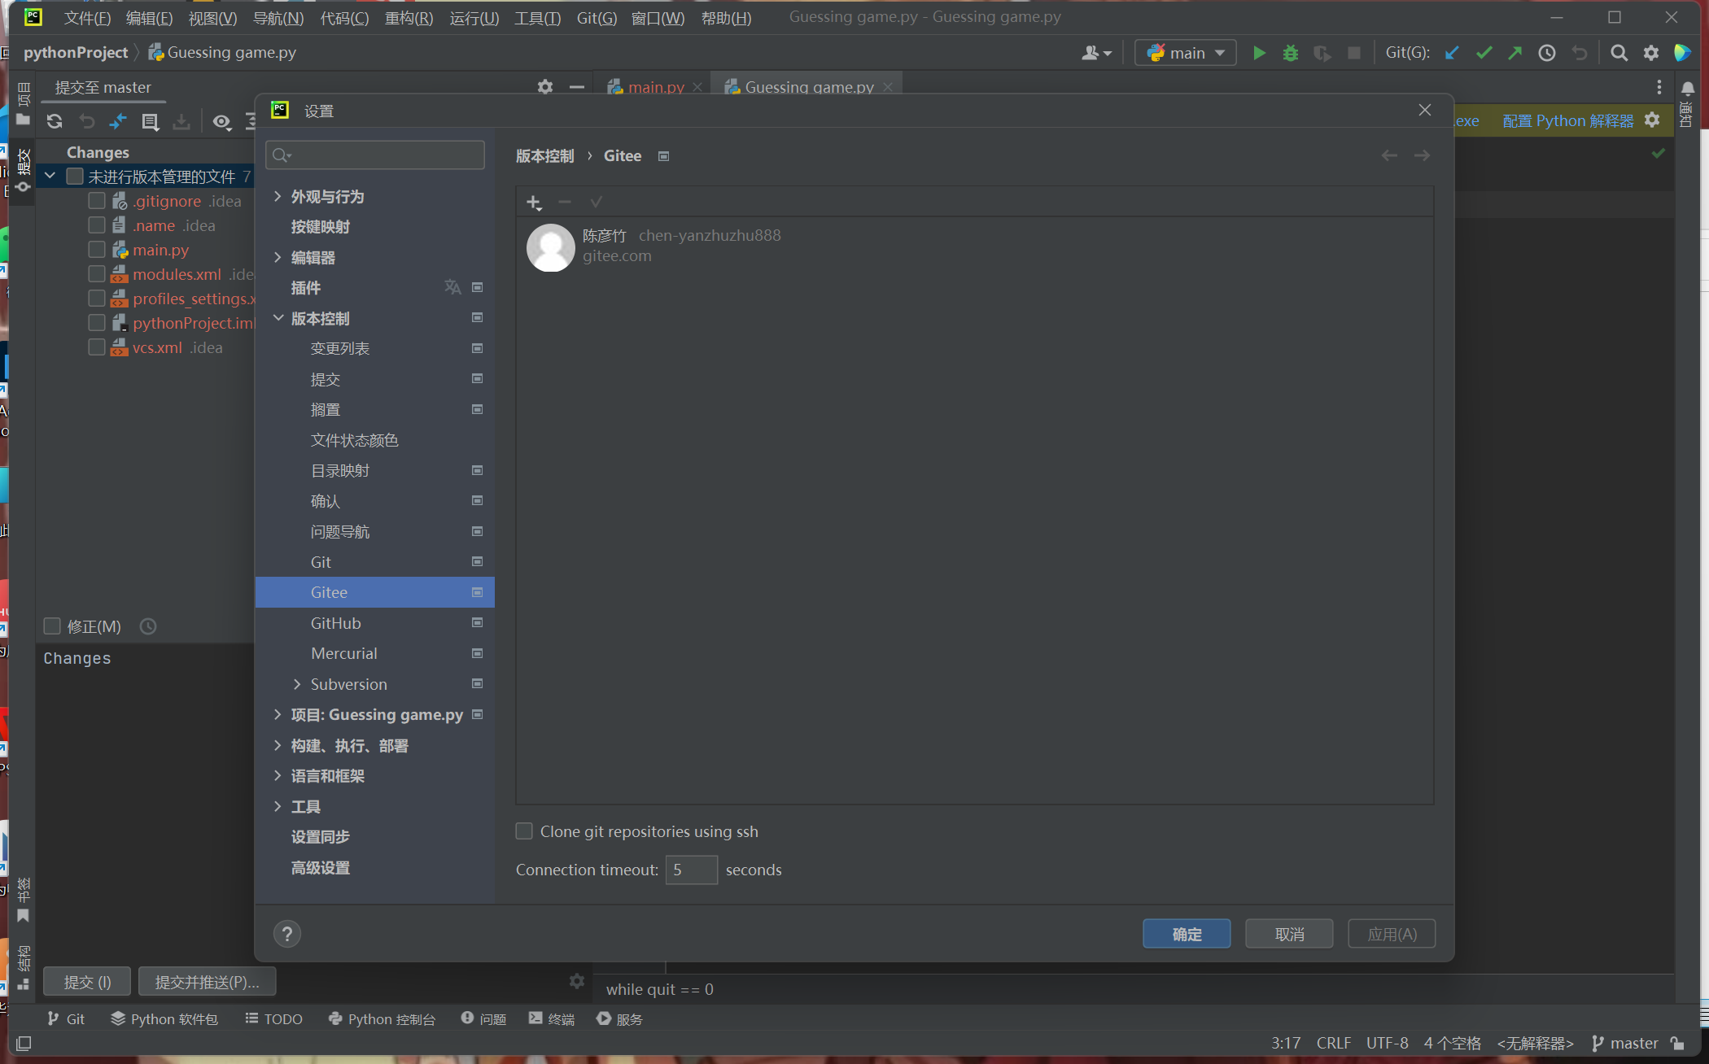Click refresh icon in commit panel

click(55, 121)
